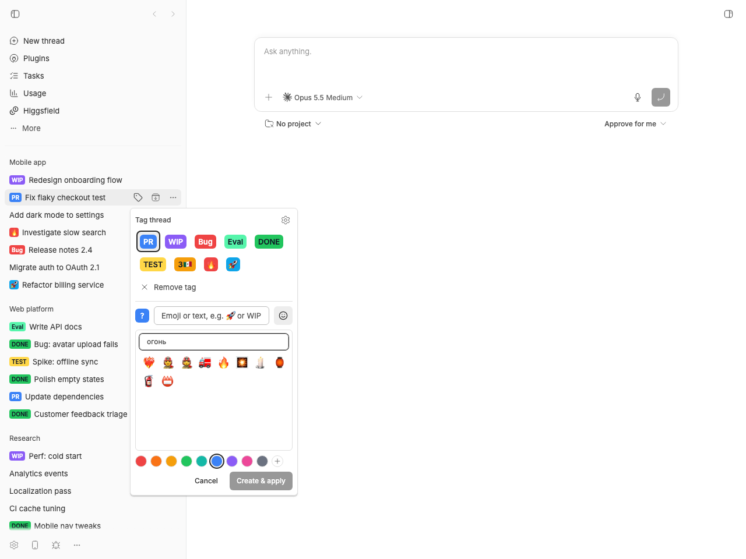
Task: Select the red paper lantern emoji
Action: 280,363
